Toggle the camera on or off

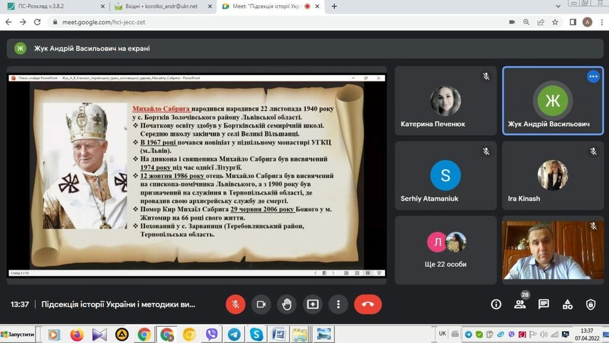tap(260, 304)
